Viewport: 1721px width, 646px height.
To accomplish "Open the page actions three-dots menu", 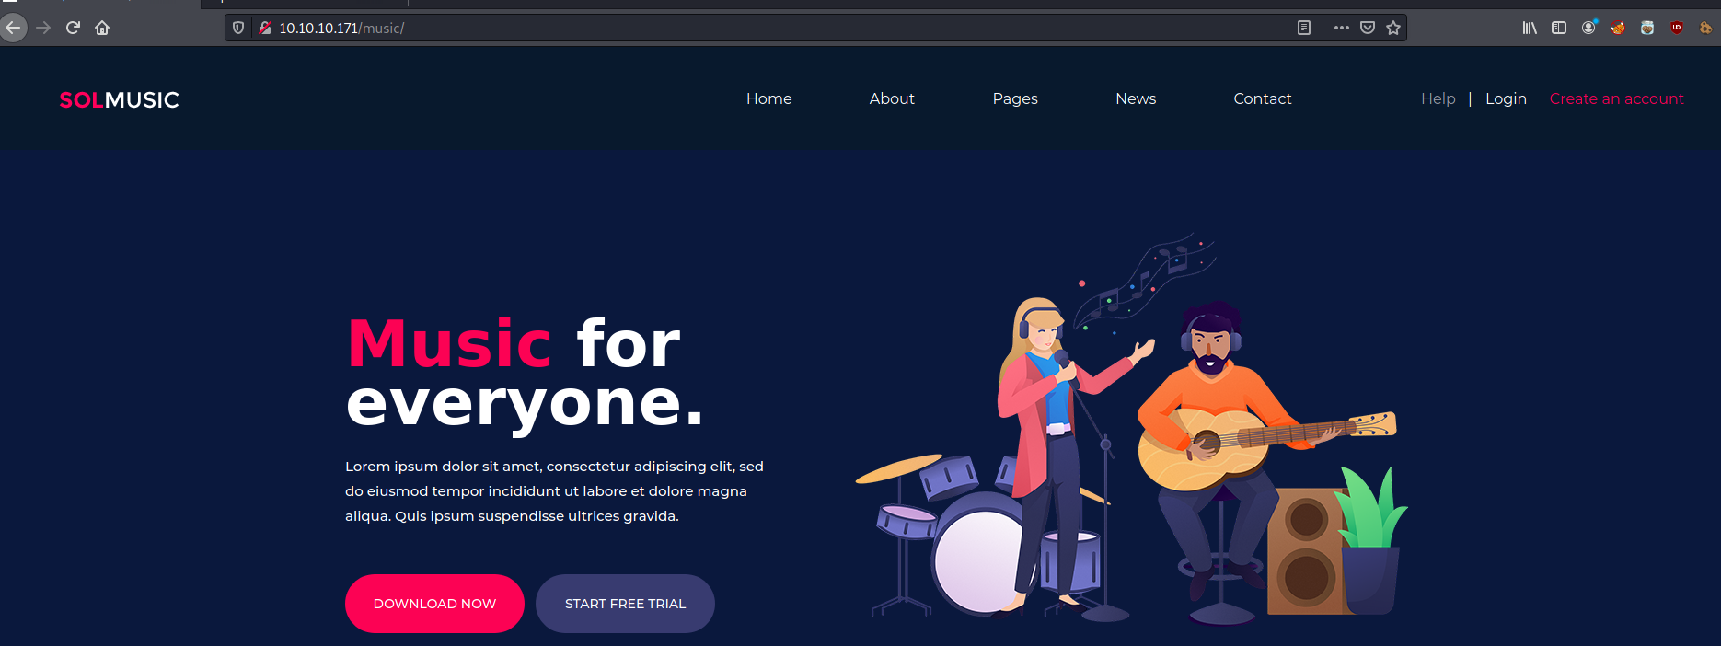I will (1342, 28).
